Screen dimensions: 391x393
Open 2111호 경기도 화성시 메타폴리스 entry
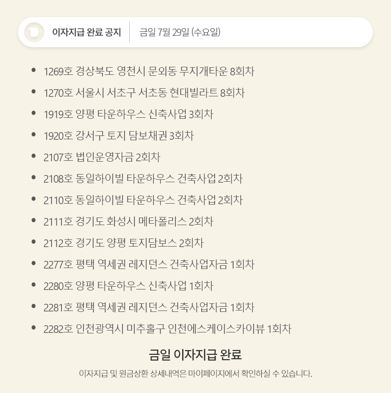[128, 222]
